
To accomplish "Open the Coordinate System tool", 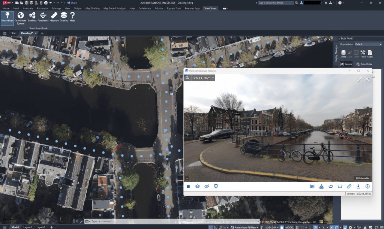I will coord(20,18).
